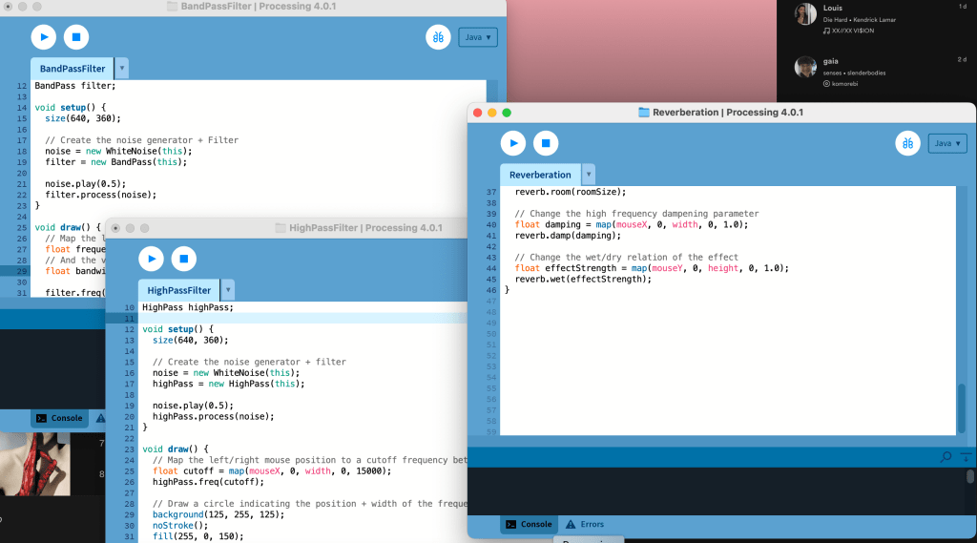Select the BandPassFilter sketch tab
Viewport: 977px width, 543px height.
[73, 69]
